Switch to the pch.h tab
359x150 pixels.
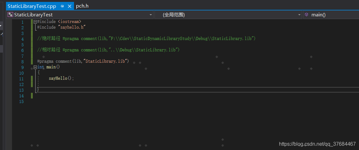tap(82, 6)
